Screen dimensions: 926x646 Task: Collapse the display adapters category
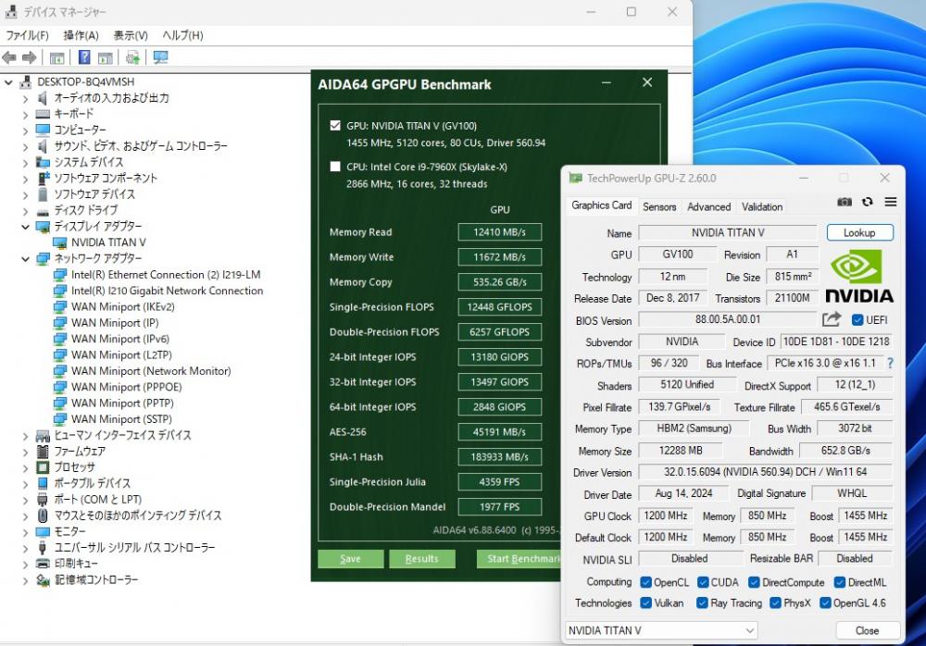pos(25,227)
